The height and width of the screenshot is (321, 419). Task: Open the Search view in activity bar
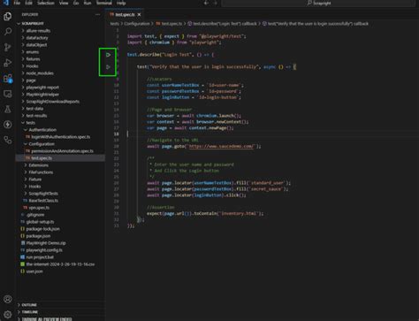(8, 32)
